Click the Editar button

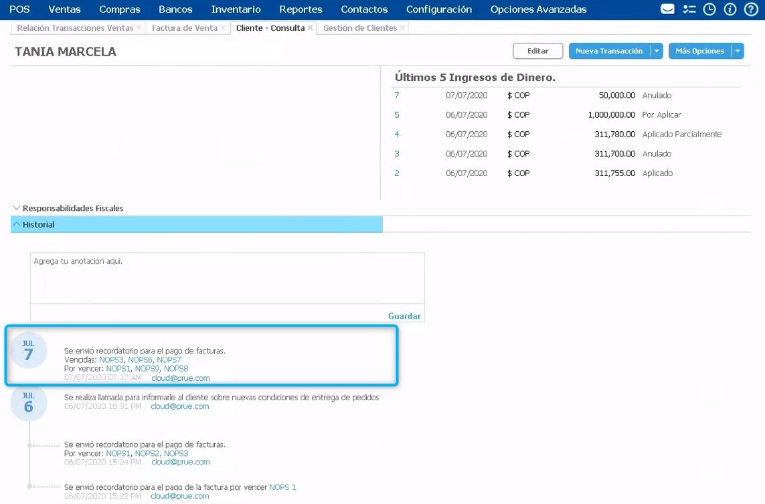(537, 51)
